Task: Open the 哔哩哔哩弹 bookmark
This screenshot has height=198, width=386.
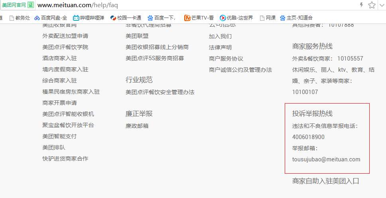Action: point(89,18)
